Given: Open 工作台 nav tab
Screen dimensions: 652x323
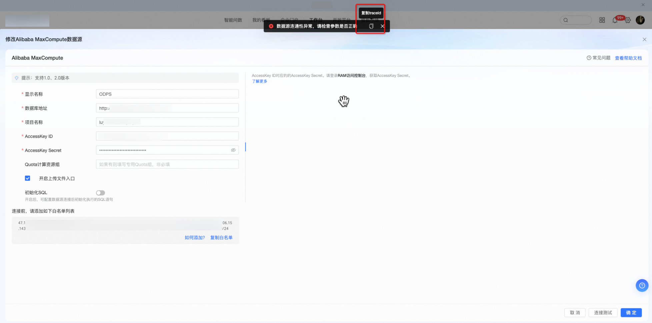Looking at the screenshot, I should (316, 20).
